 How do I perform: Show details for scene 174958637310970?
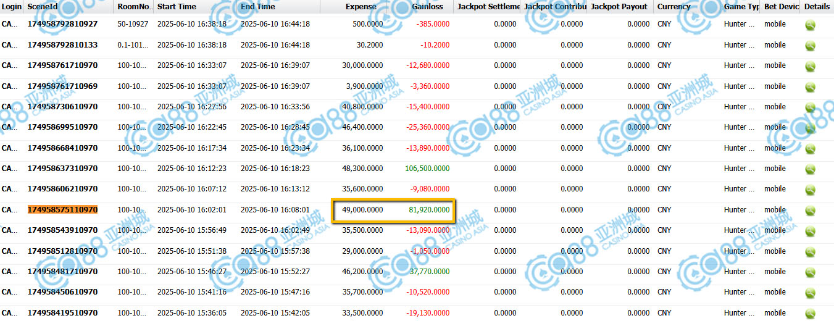(x=810, y=169)
